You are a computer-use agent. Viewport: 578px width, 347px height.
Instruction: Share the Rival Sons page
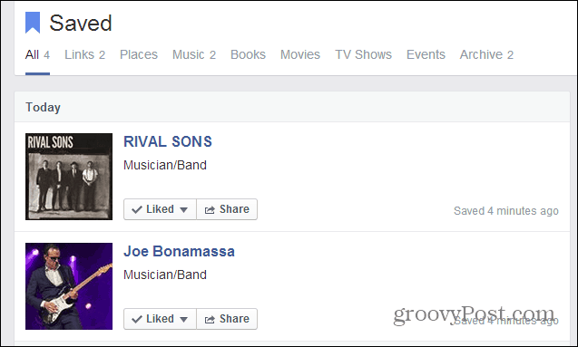click(227, 209)
